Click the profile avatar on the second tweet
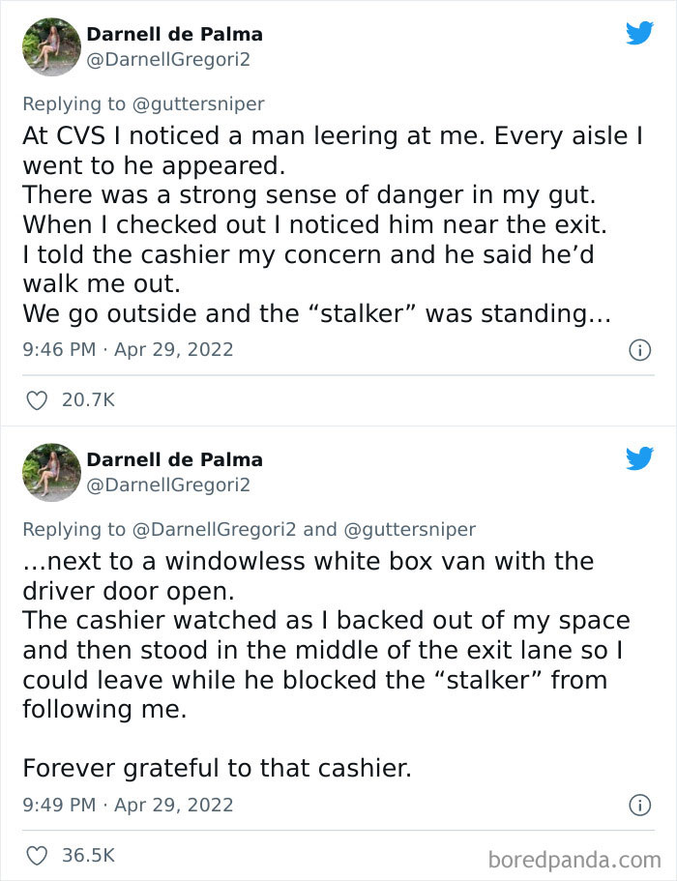This screenshot has width=677, height=881. pyautogui.click(x=51, y=472)
